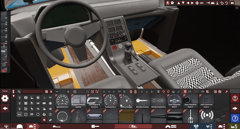This screenshot has width=240, height=129.
Task: Go forward with the right arrow button
Action: click(235, 109)
